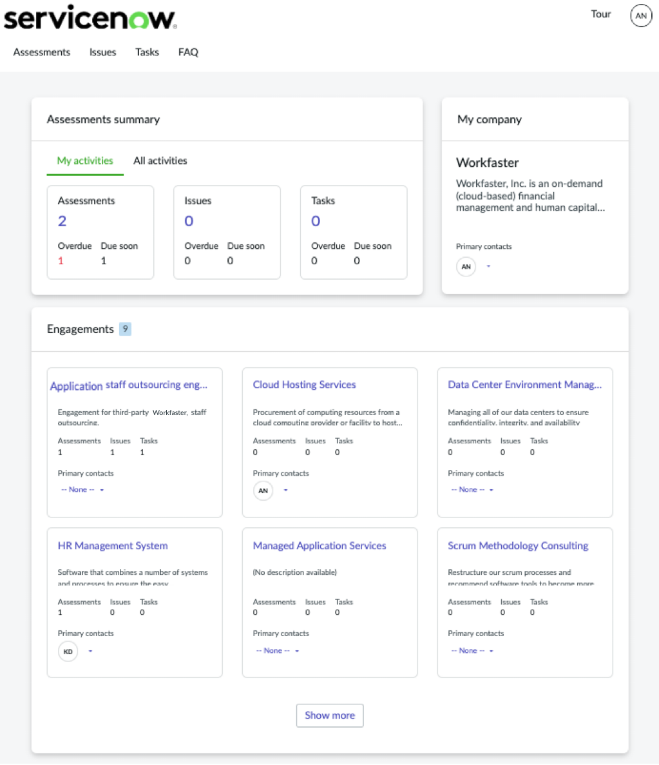
Task: Click the Assessments summary card
Action: point(100,232)
